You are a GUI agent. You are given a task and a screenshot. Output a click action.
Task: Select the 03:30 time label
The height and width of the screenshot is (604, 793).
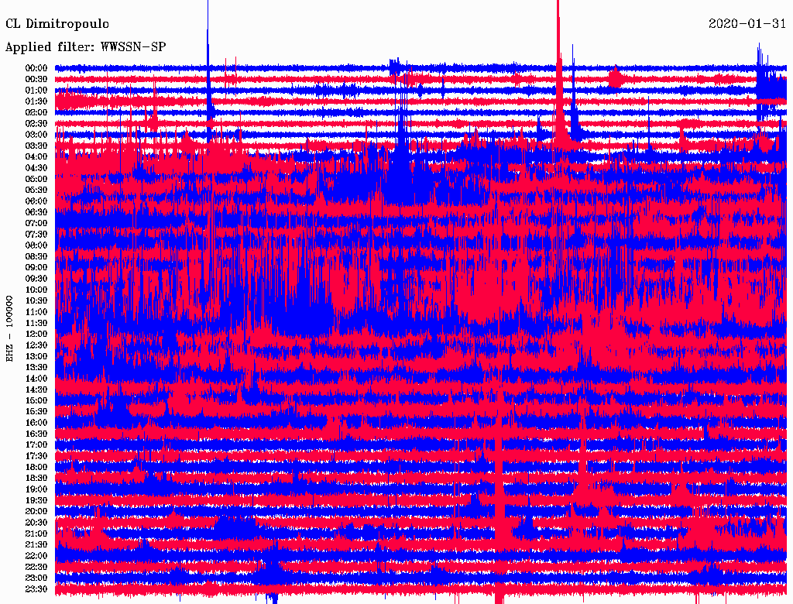pyautogui.click(x=36, y=146)
